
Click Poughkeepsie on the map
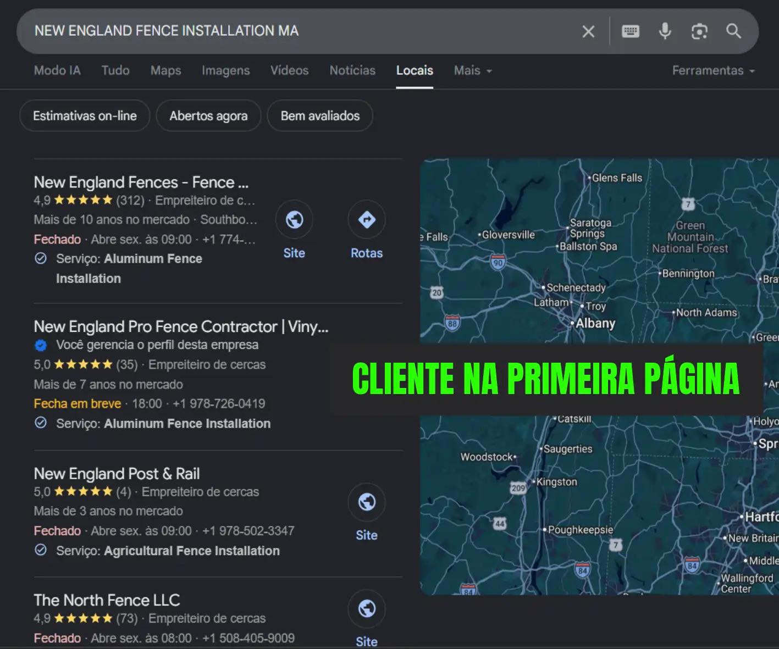[581, 530]
